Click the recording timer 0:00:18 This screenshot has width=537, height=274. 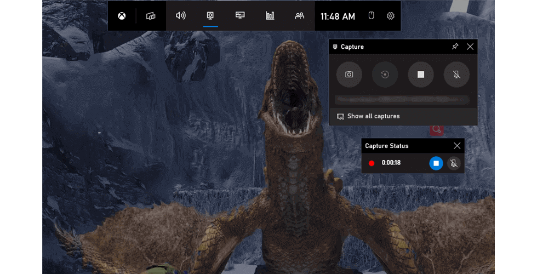click(391, 163)
